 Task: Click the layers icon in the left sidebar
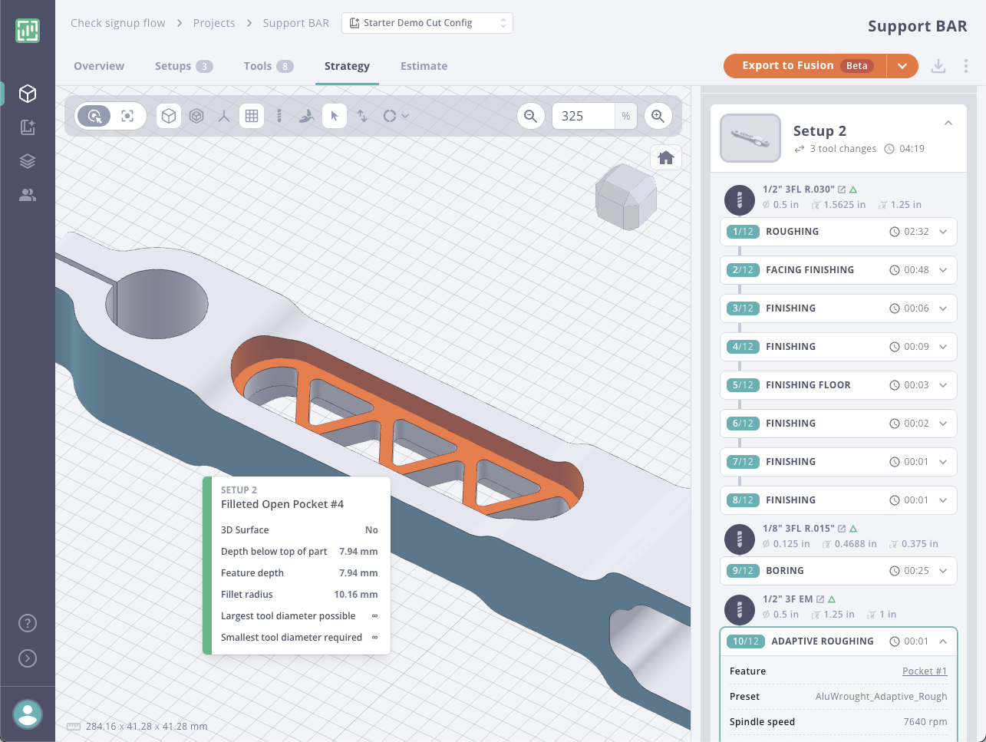click(x=28, y=161)
